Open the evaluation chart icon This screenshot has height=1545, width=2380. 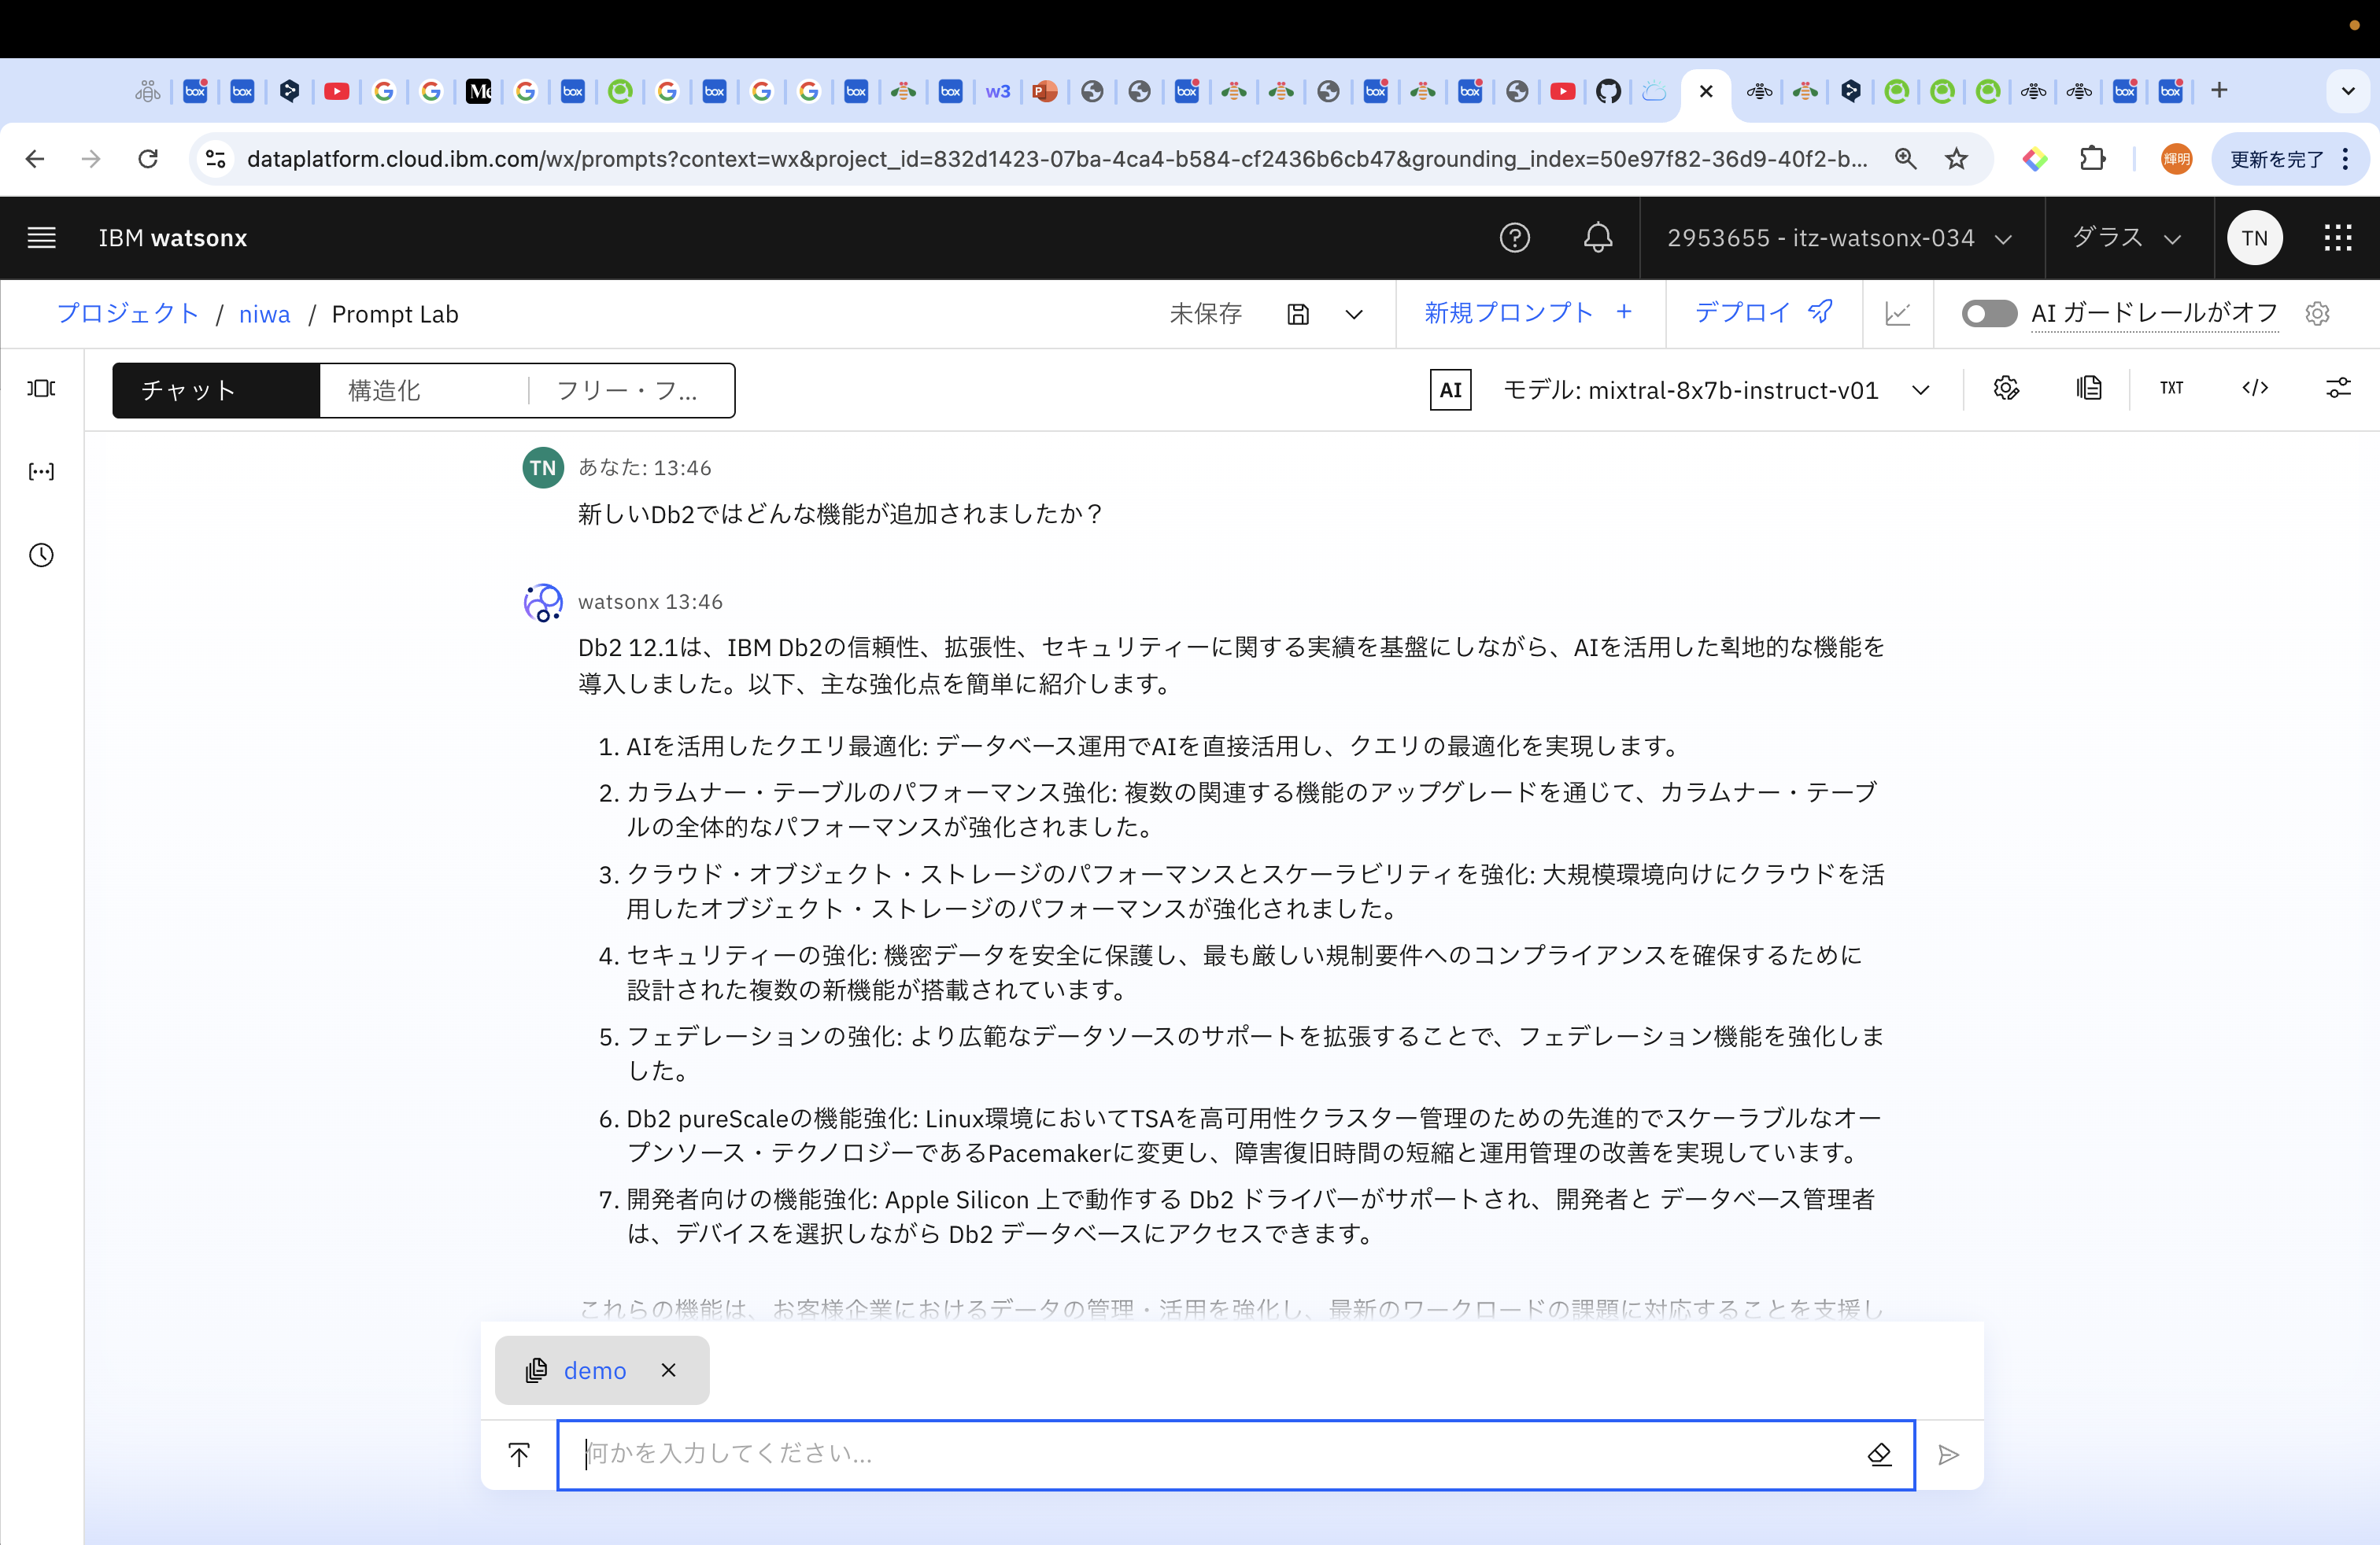coord(1897,314)
